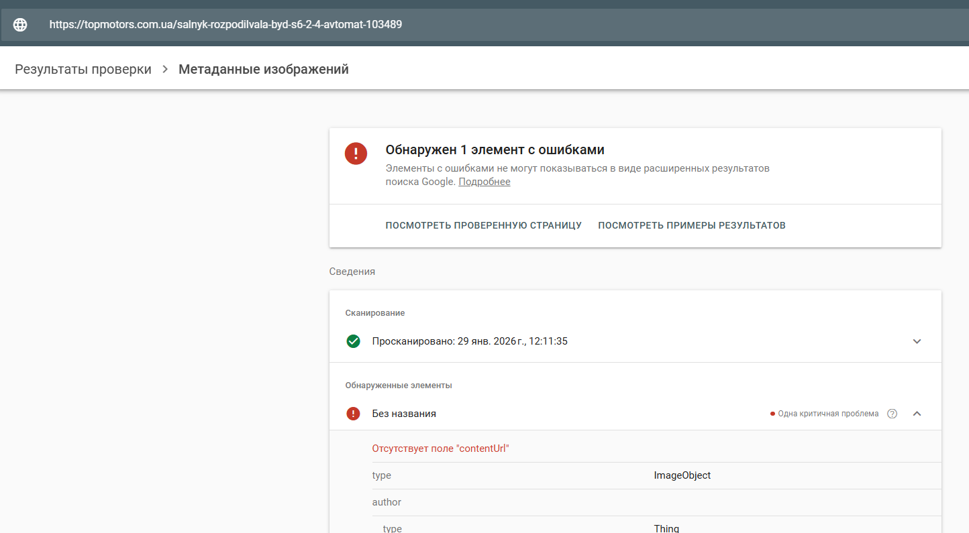Open help icon next to critical problem

[892, 414]
